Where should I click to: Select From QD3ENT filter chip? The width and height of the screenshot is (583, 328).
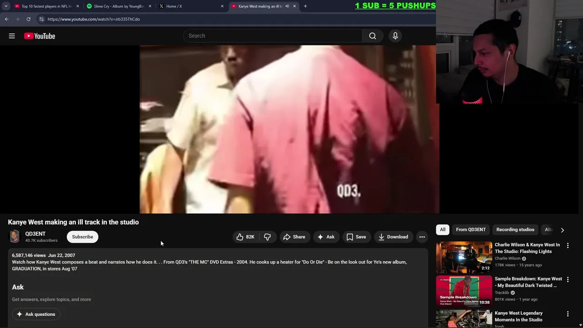coord(471,230)
